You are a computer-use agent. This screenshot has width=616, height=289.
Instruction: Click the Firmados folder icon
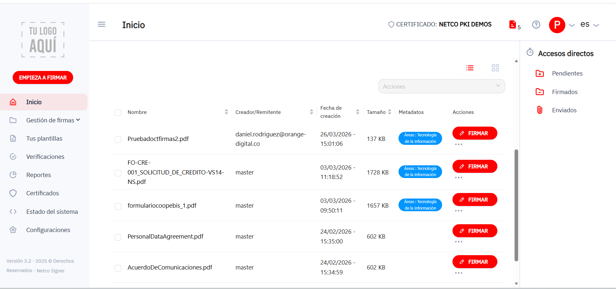click(540, 92)
